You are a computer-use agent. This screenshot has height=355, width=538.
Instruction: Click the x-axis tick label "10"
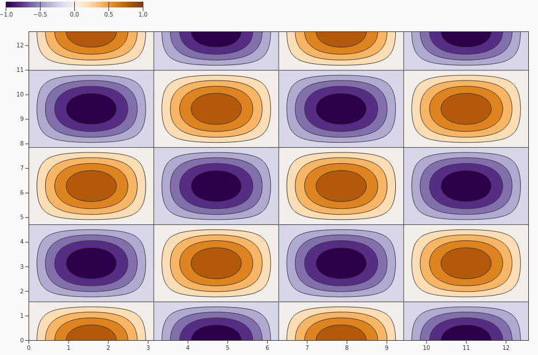point(427,348)
